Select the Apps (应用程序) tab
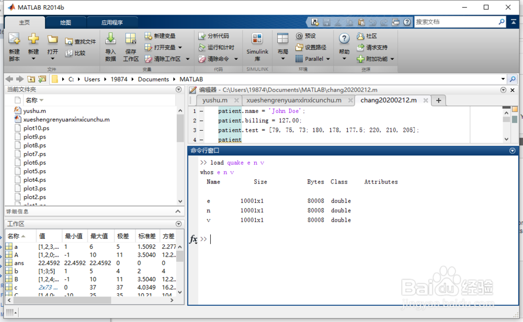523x322 pixels. (112, 22)
